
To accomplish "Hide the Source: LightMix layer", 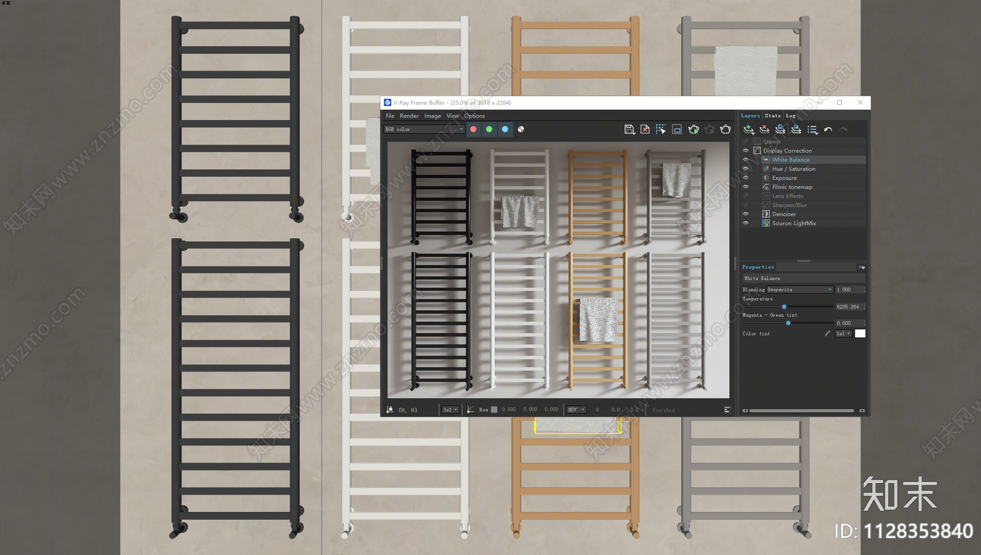I will (746, 223).
